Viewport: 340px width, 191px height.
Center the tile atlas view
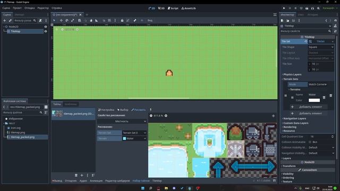pos(273,116)
